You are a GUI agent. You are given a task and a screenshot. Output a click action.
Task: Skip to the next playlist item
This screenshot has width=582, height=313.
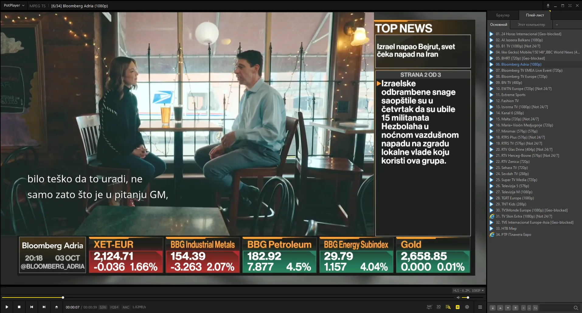[44, 307]
